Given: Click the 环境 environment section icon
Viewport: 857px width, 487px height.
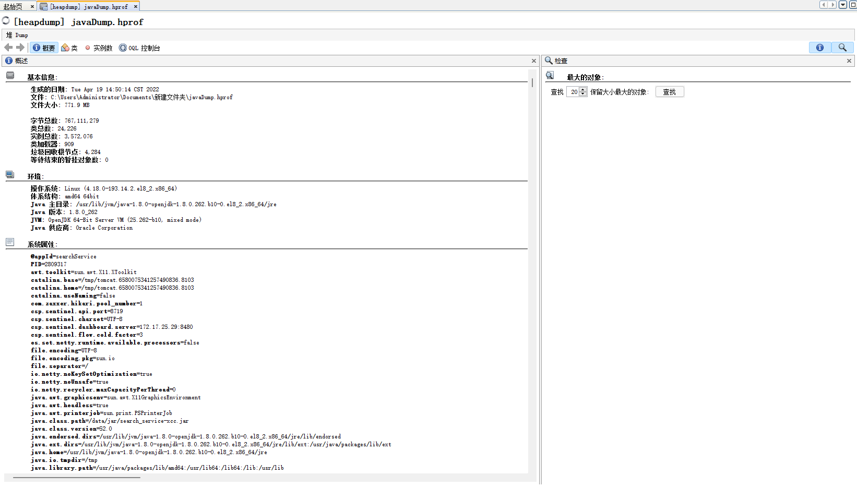Looking at the screenshot, I should 10,174.
